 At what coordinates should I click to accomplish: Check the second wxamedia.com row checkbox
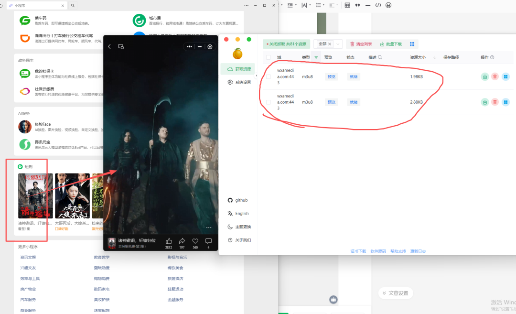pyautogui.click(x=268, y=102)
